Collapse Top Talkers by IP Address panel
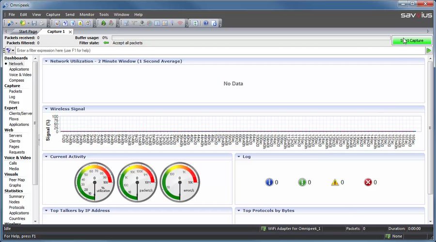 tap(46, 211)
